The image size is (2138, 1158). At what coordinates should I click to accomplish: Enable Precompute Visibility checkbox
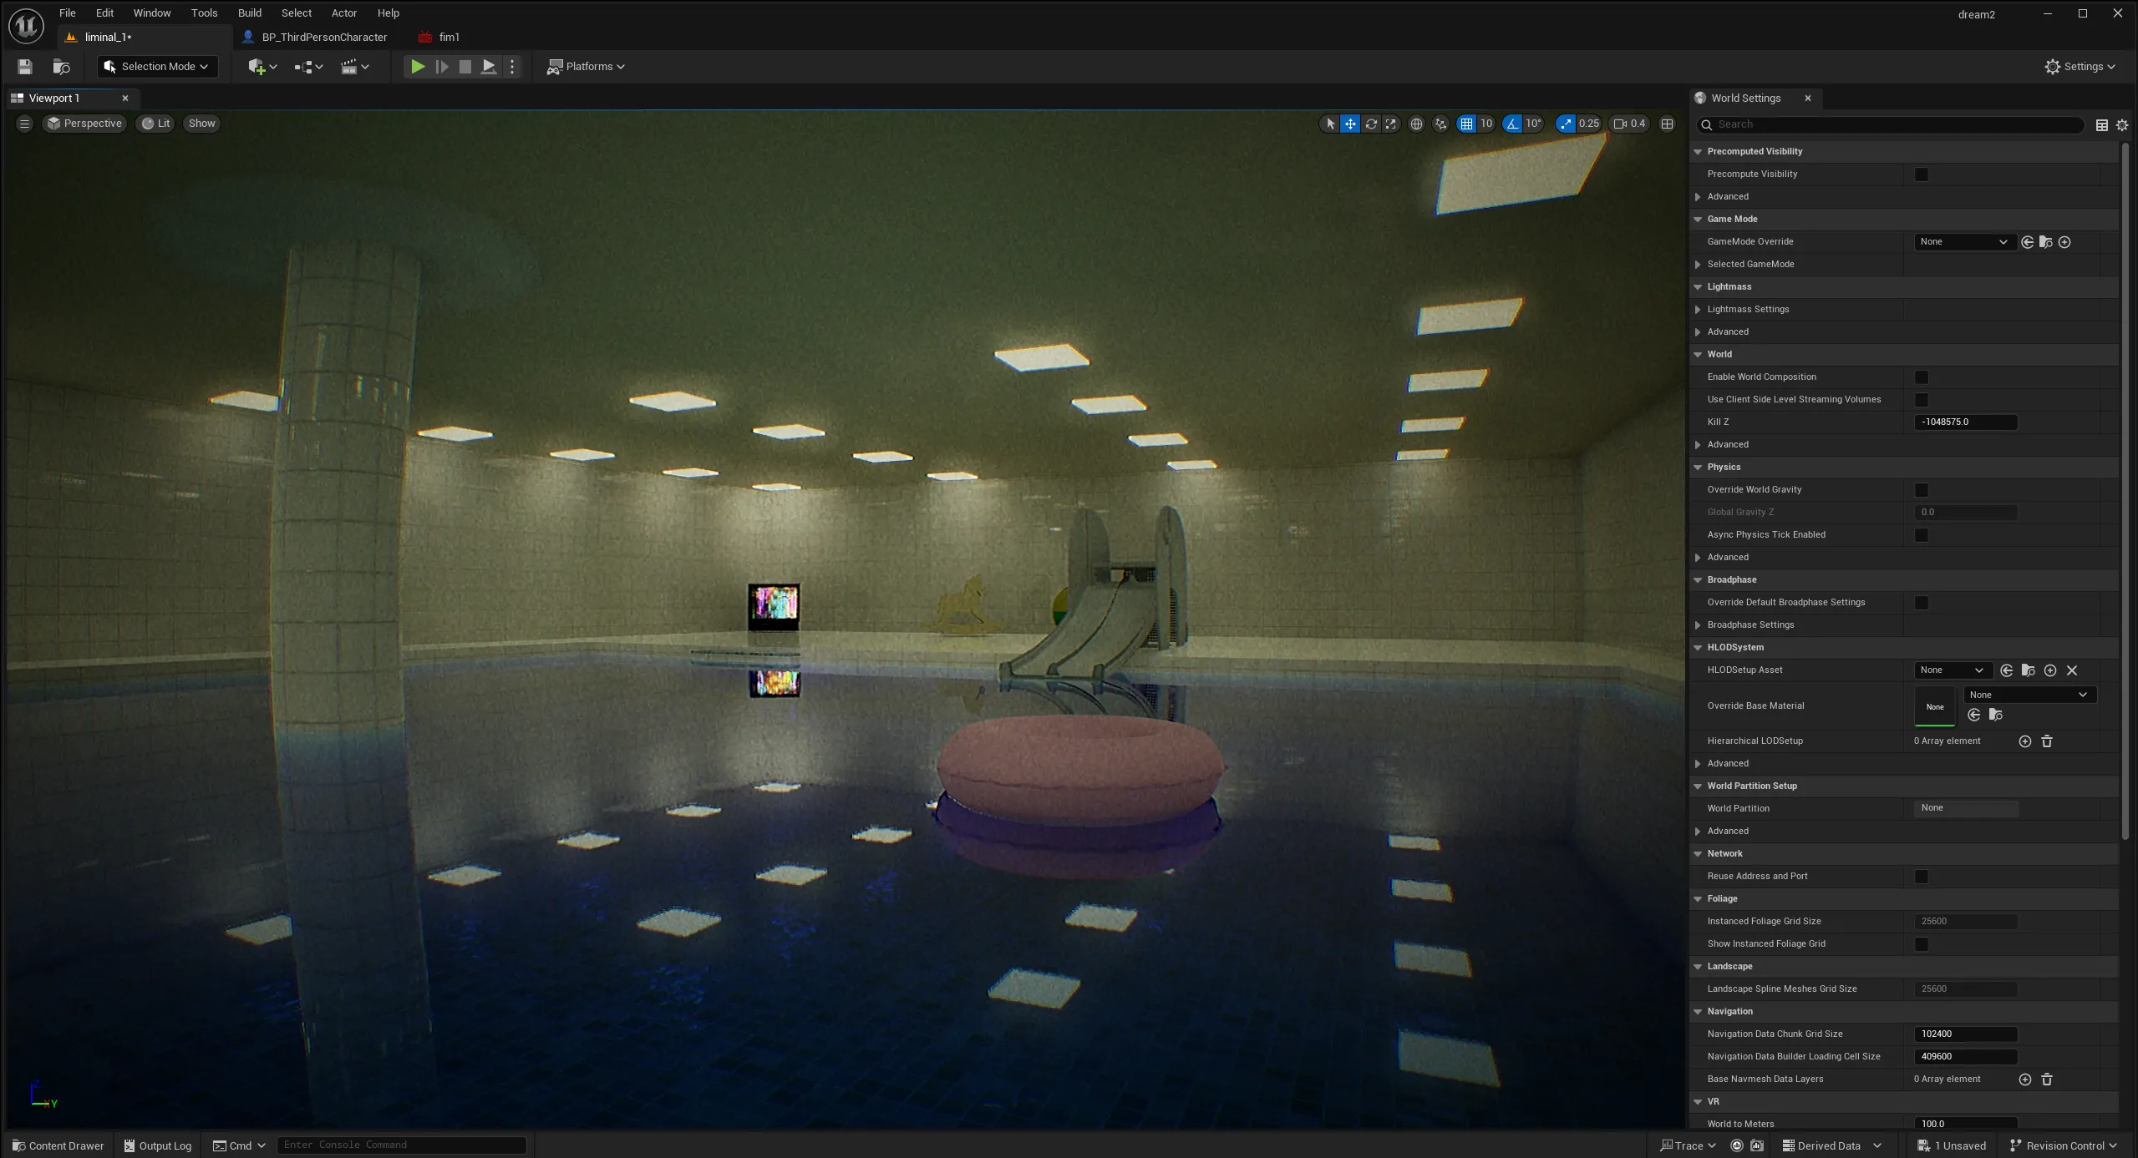(1922, 174)
